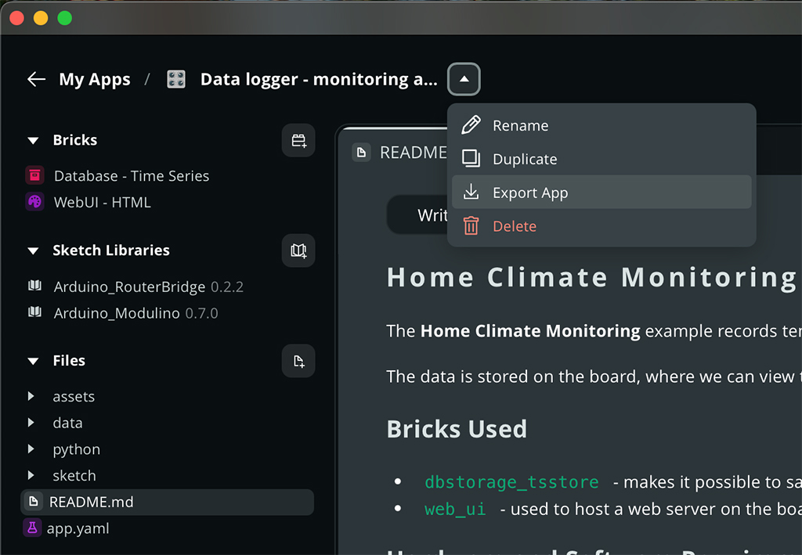Choose Export App menu entry

pyautogui.click(x=529, y=193)
